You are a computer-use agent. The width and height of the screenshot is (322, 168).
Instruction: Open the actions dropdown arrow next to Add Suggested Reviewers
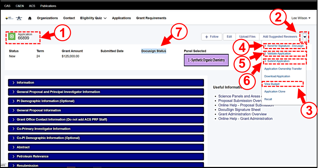(304, 37)
